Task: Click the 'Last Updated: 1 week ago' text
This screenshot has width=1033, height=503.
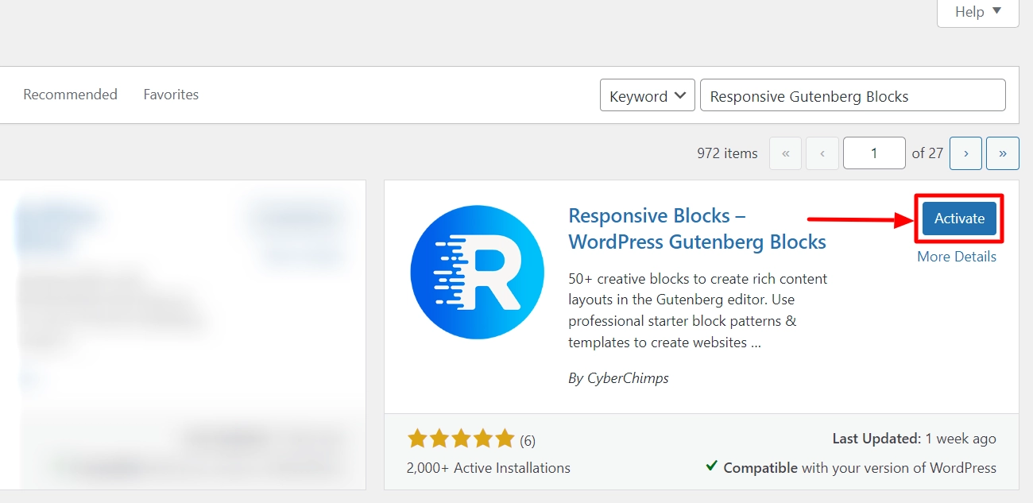Action: (x=914, y=439)
